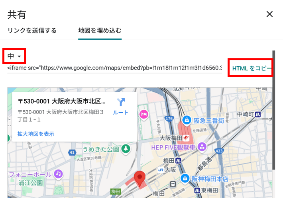The width and height of the screenshot is (283, 198).
Task: Click the フォニーホール music note icon
Action: (x=58, y=174)
